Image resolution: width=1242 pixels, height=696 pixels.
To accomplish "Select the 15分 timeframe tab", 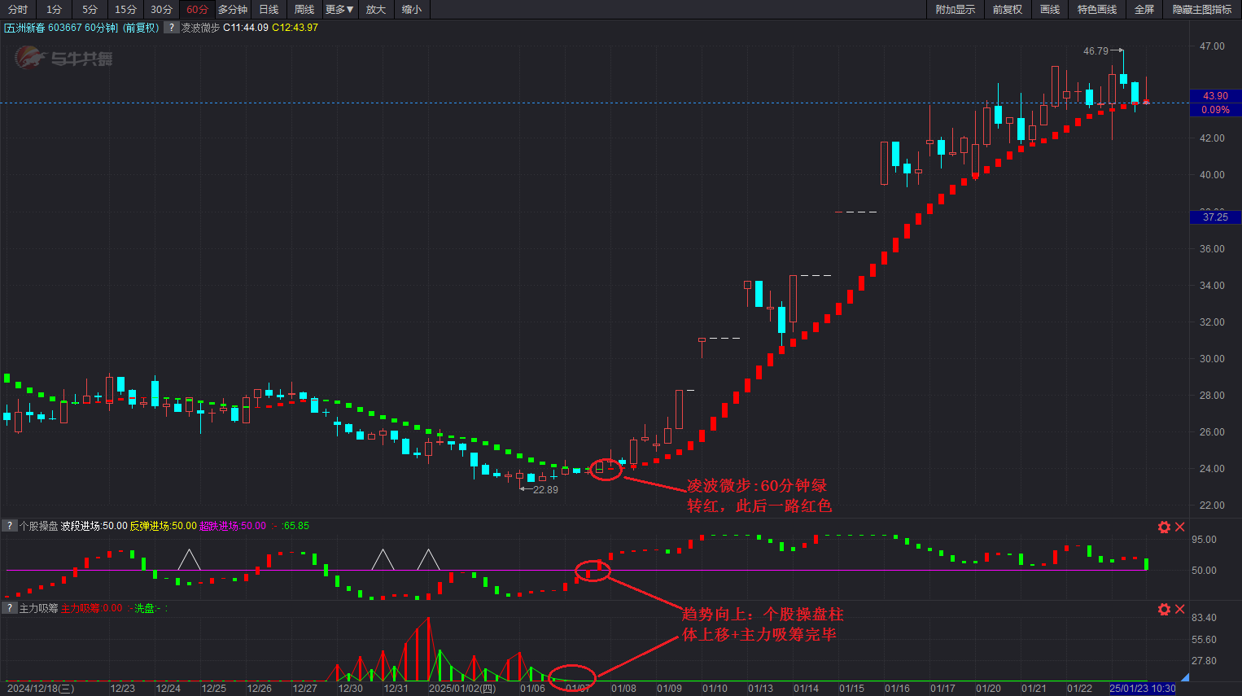I will coord(125,9).
